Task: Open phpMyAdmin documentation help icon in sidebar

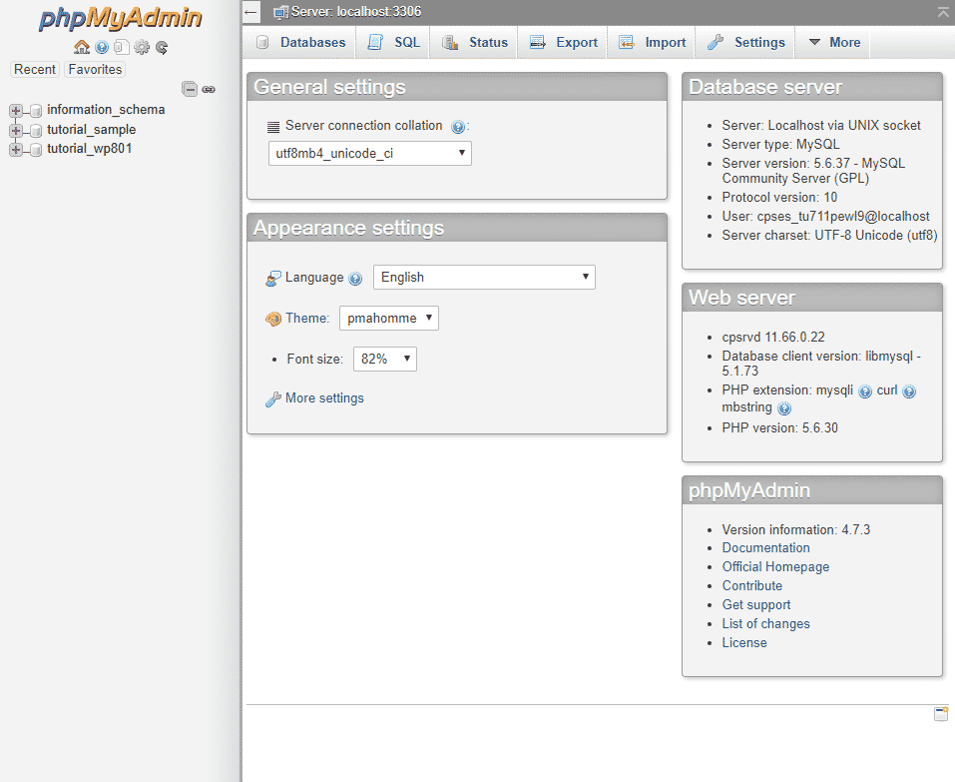Action: (x=103, y=47)
